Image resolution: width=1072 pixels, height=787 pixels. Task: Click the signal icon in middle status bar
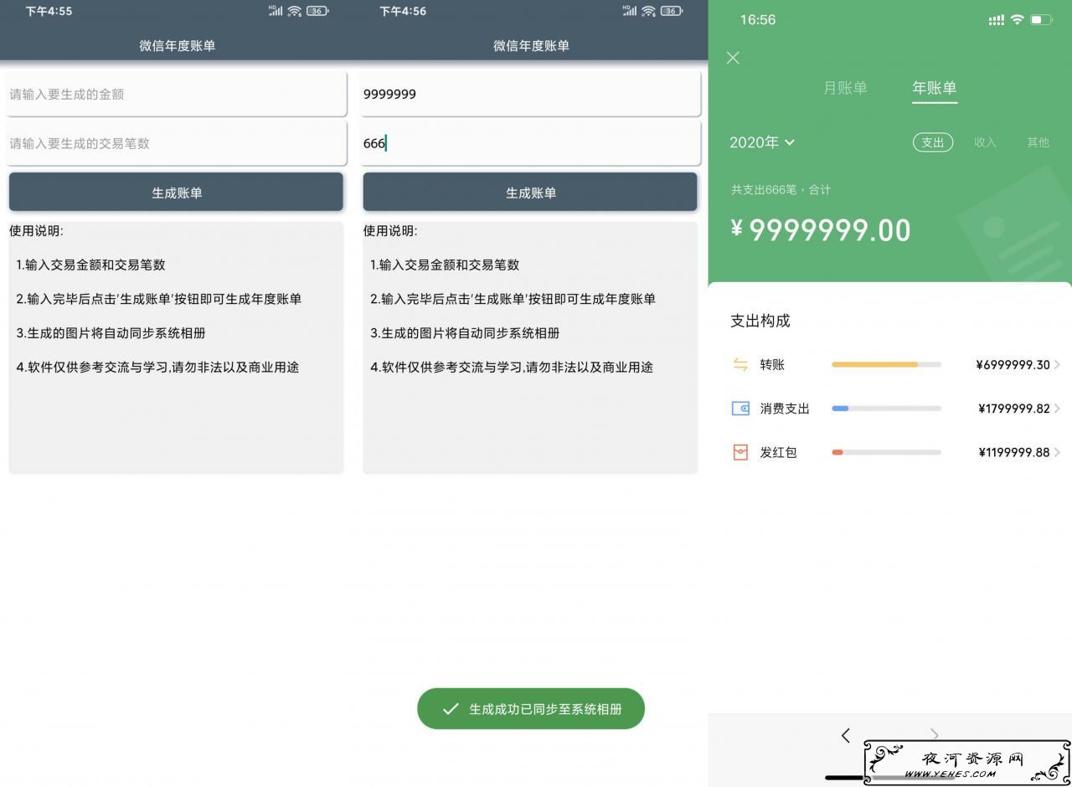tap(630, 11)
